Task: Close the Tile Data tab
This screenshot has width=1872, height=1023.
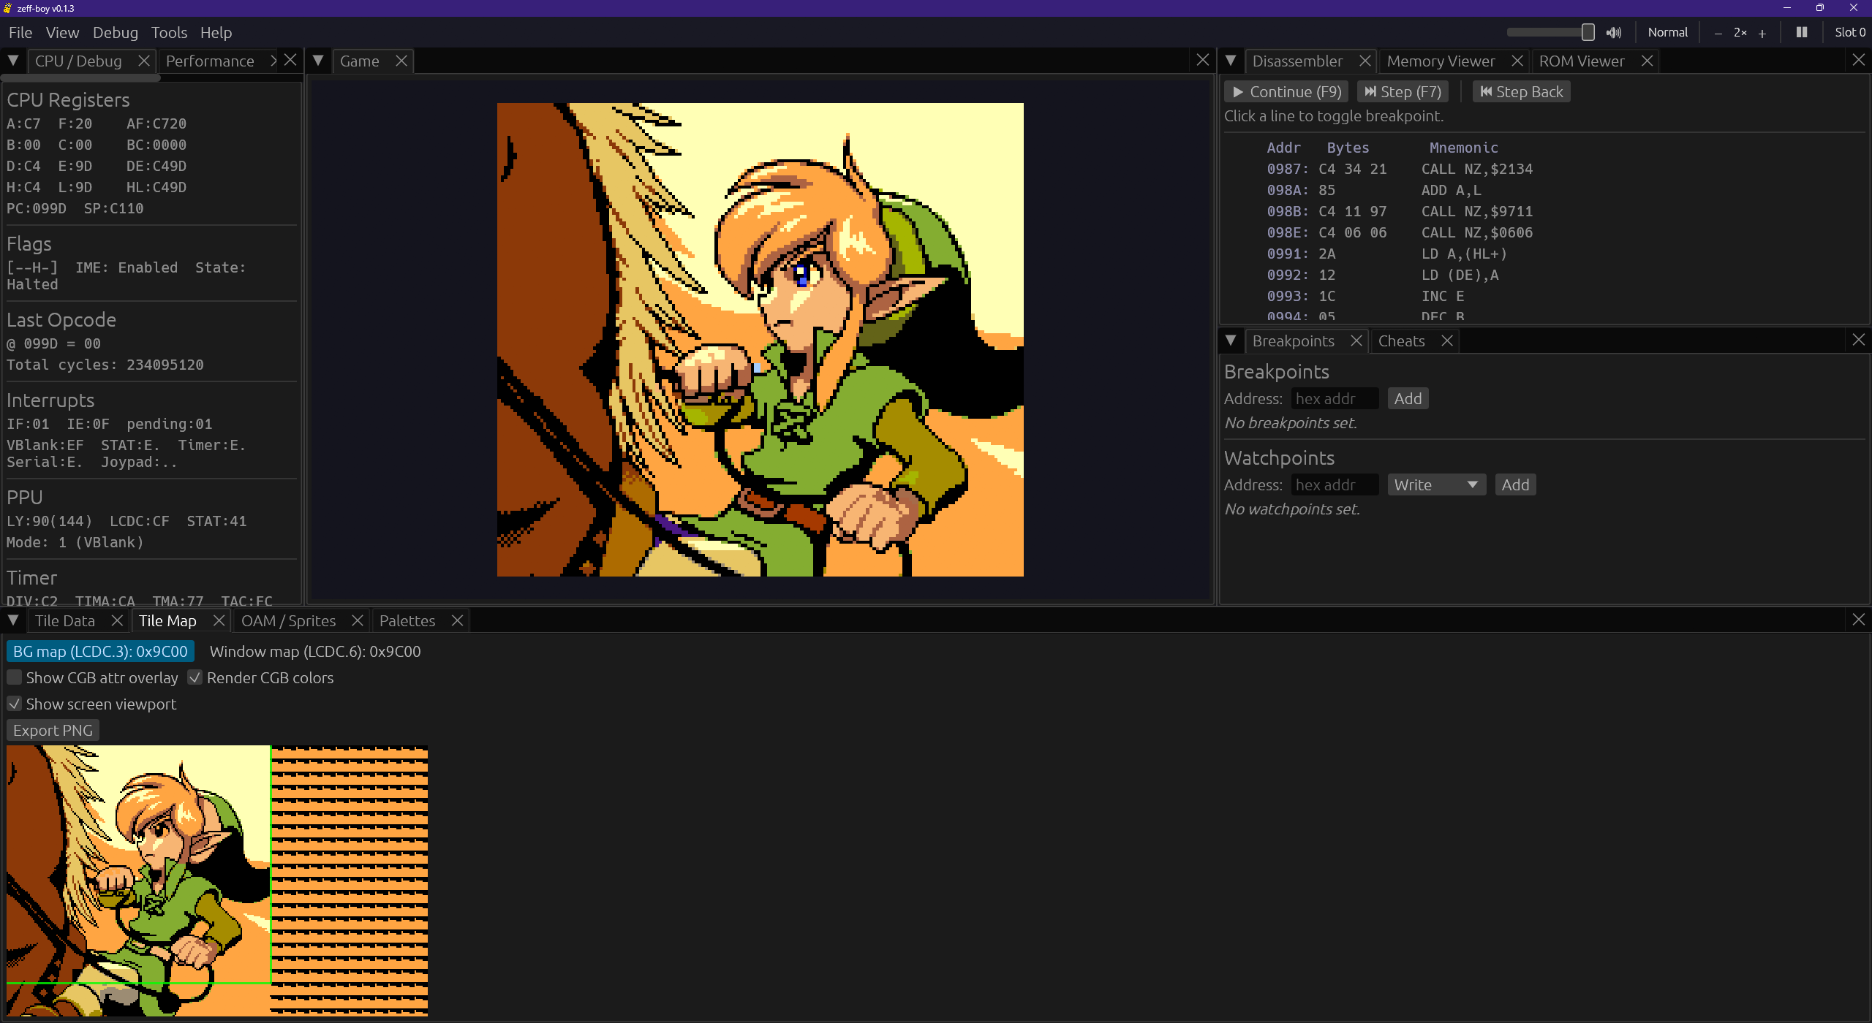Action: pos(117,620)
